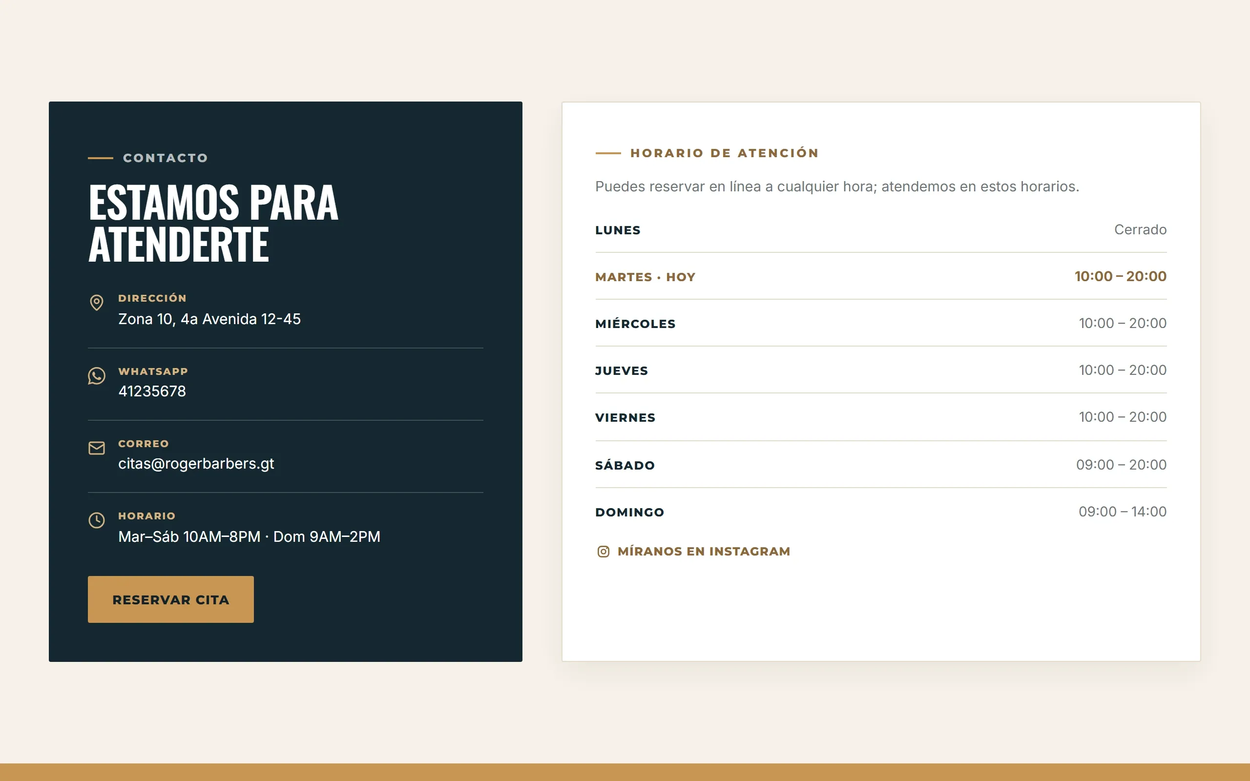Click the Reservar Cita button

[171, 599]
